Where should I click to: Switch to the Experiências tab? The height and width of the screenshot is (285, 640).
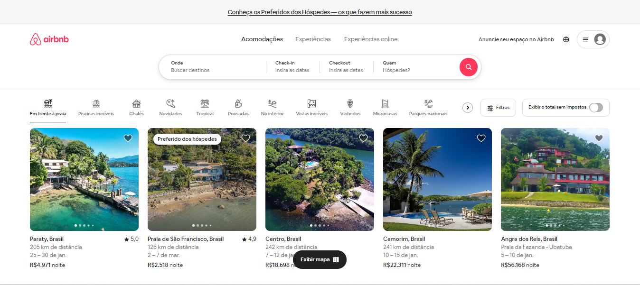(313, 39)
